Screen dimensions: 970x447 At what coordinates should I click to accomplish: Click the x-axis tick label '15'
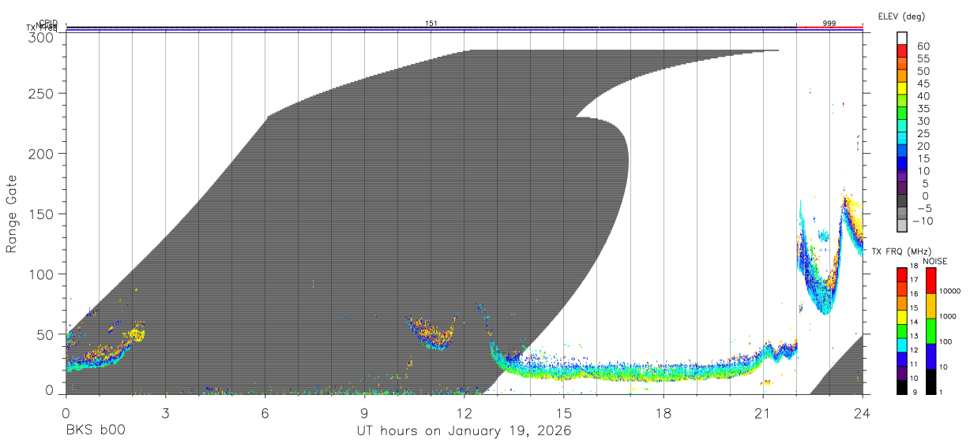[563, 412]
